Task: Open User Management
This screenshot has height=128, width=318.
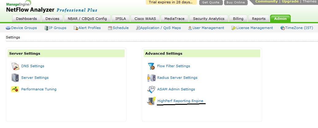Action: point(206,28)
